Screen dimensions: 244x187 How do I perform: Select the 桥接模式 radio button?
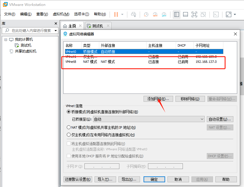[x=69, y=112]
